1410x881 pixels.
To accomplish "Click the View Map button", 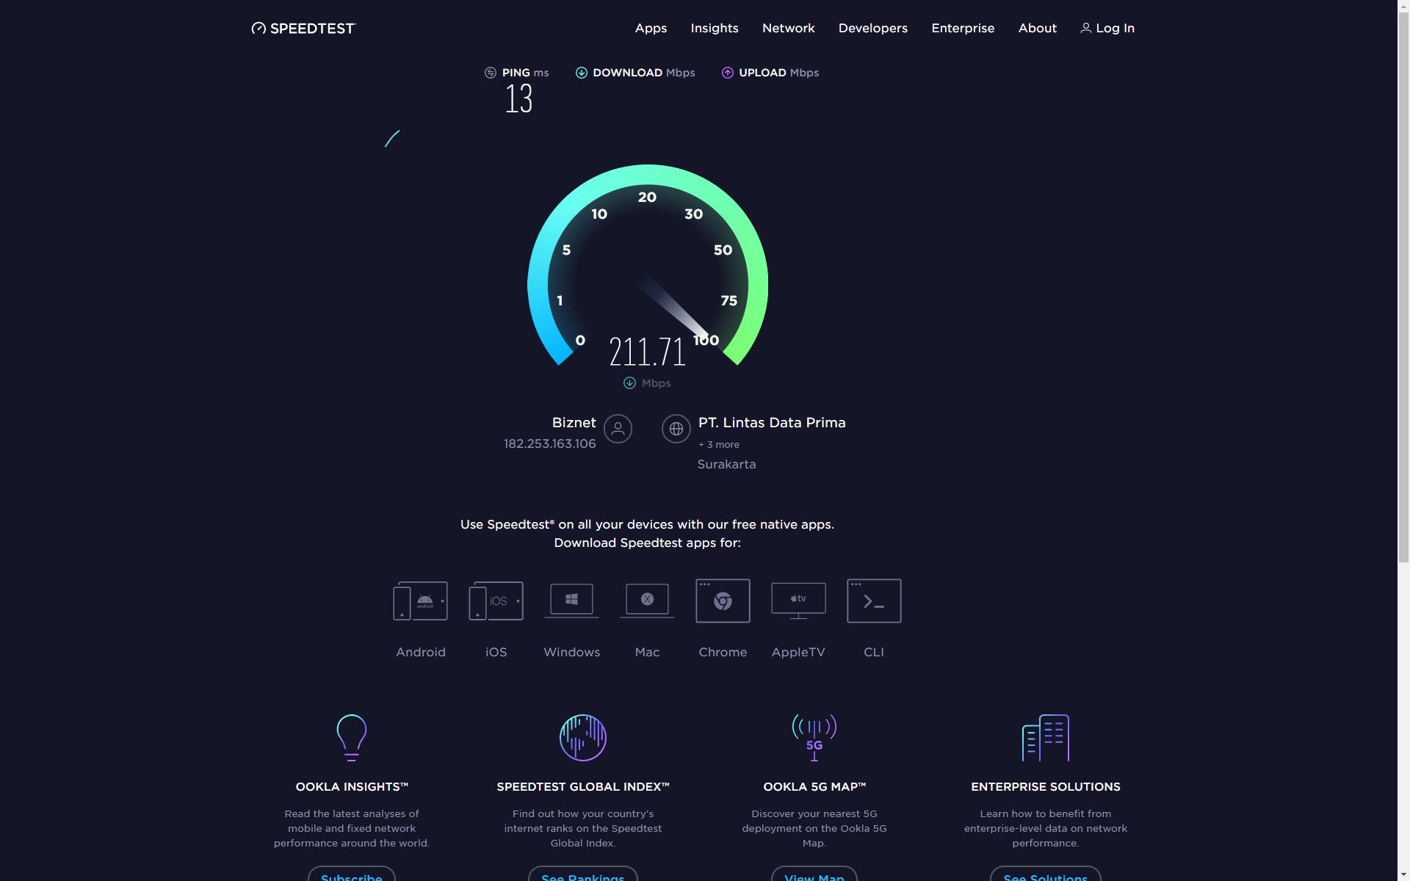I will (814, 874).
